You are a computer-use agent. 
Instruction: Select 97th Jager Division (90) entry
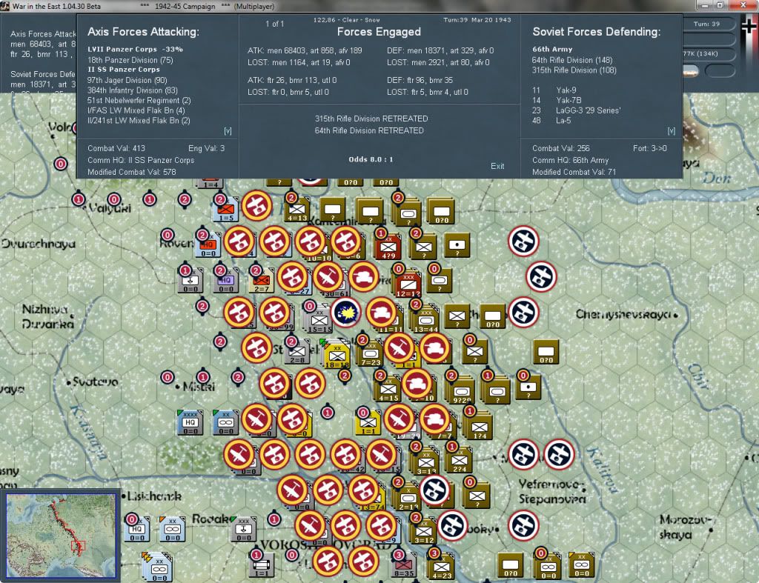[x=127, y=80]
